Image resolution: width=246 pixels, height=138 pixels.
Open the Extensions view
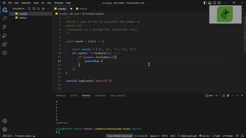tap(5, 44)
